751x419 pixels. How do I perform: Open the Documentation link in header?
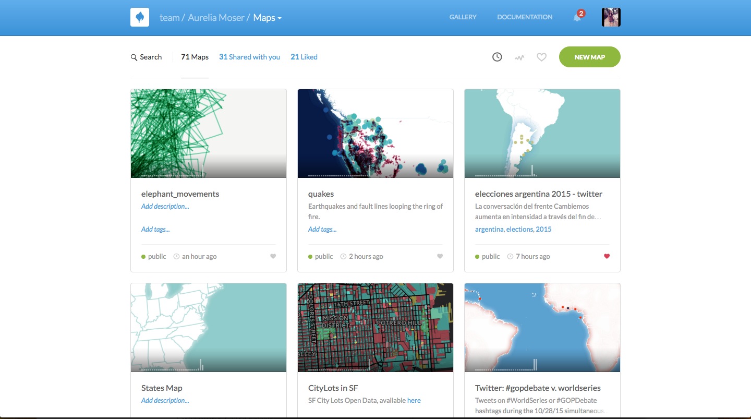point(524,17)
